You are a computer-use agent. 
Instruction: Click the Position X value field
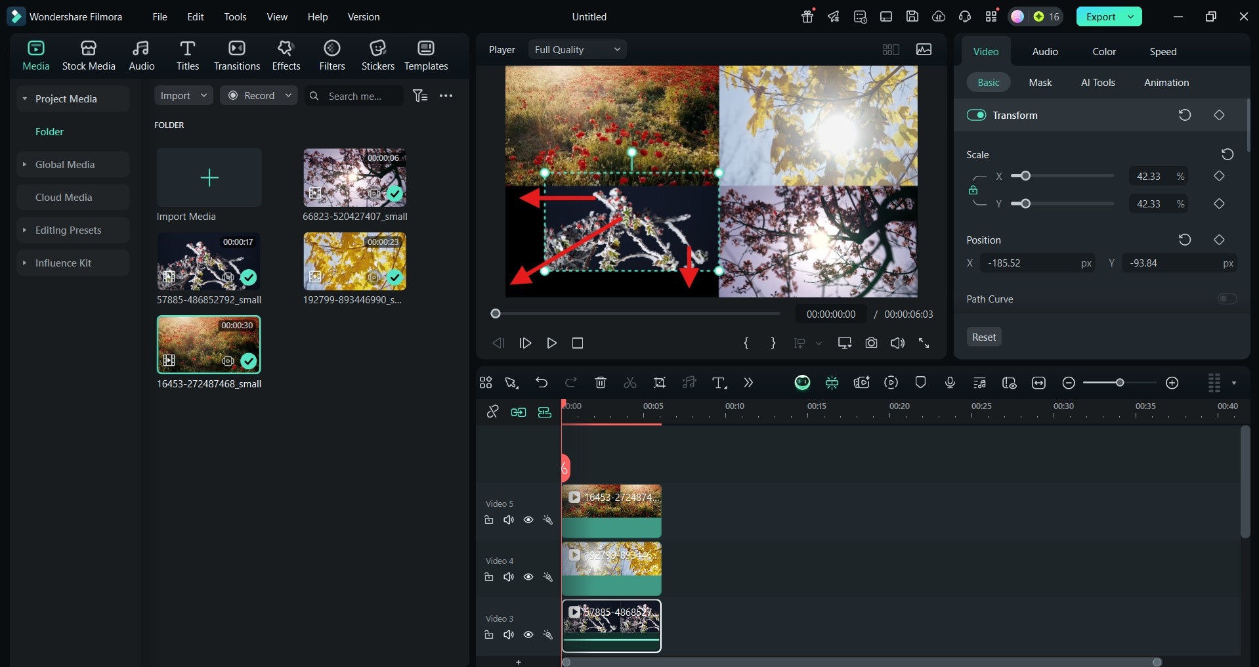click(1037, 263)
